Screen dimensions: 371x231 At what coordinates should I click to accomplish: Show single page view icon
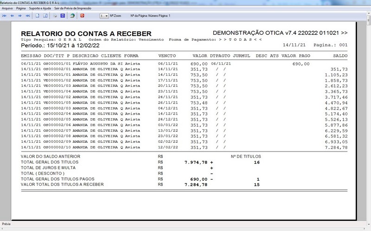coord(38,16)
